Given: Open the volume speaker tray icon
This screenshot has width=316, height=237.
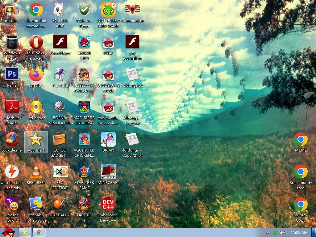Looking at the screenshot, I should [x=282, y=233].
